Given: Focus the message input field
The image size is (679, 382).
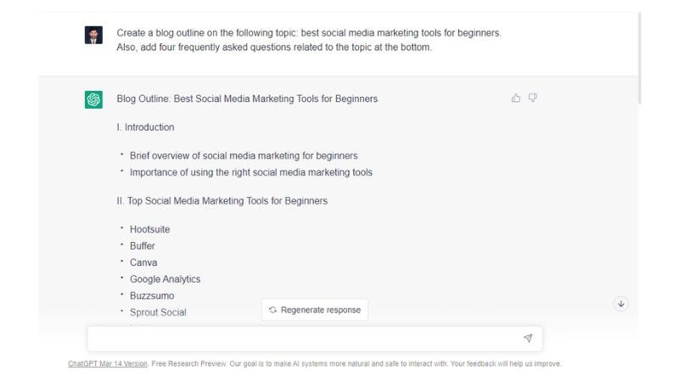Looking at the screenshot, I should (x=306, y=339).
